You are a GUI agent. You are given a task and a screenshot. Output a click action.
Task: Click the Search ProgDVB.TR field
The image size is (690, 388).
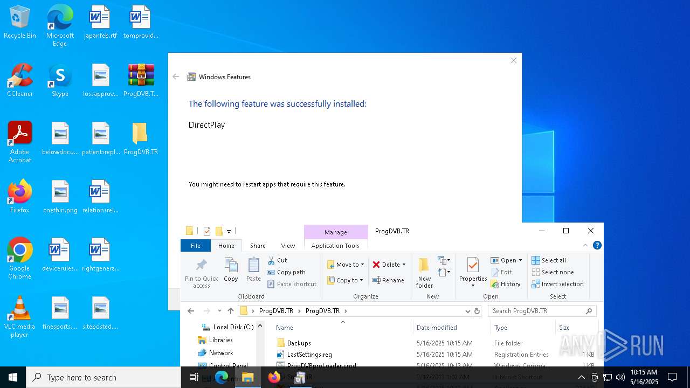(542, 311)
